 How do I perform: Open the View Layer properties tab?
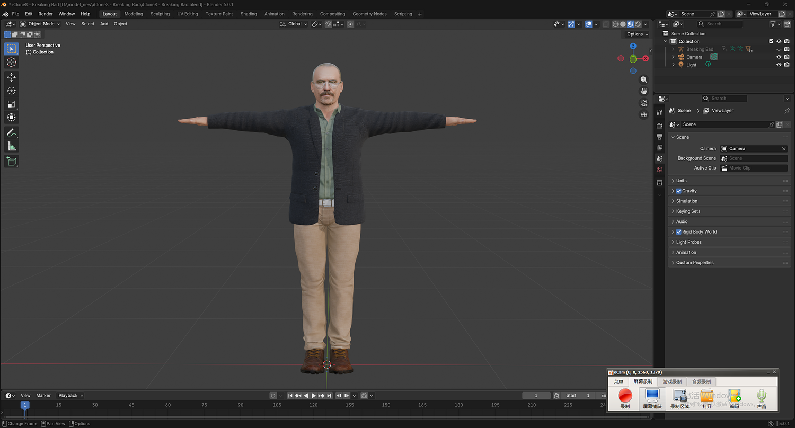click(659, 148)
